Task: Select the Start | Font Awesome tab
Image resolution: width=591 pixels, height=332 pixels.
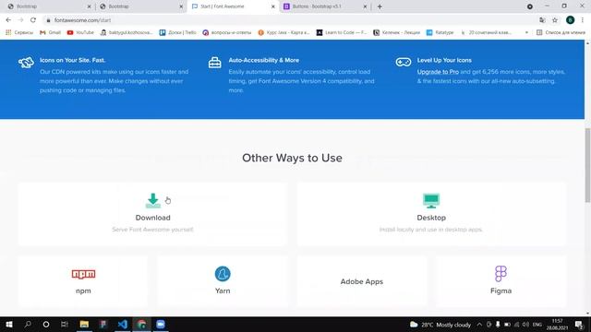Action: [232, 6]
